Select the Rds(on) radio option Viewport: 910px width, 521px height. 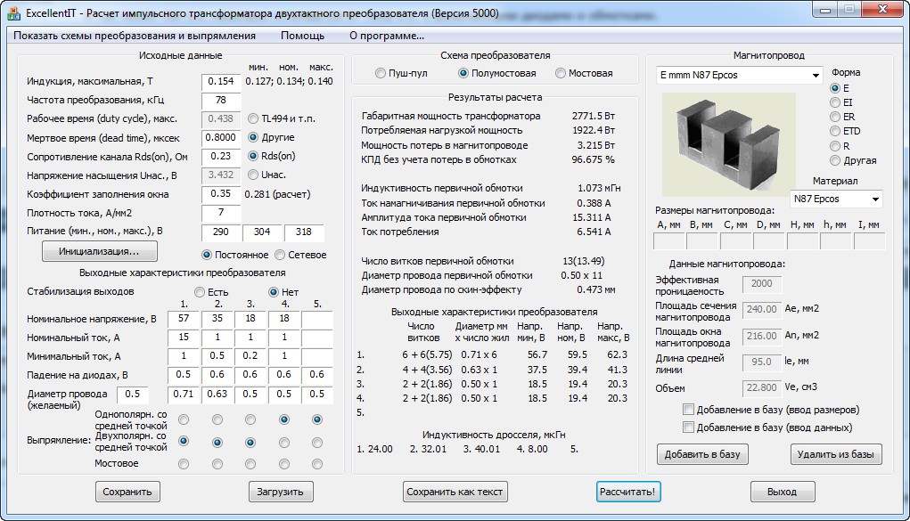tap(252, 156)
